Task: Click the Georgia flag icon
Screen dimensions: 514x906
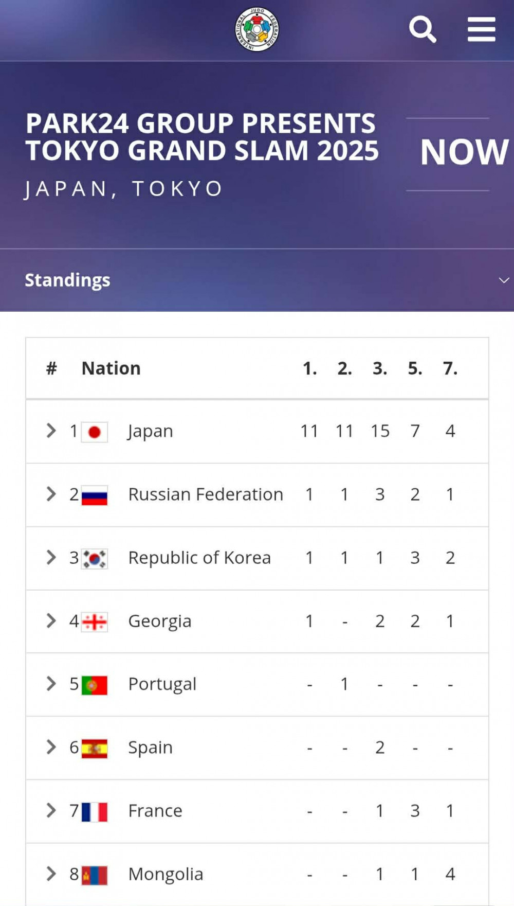Action: (95, 621)
